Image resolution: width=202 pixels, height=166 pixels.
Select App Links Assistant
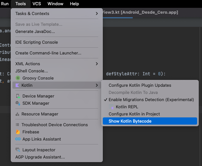pyautogui.click(x=57, y=139)
